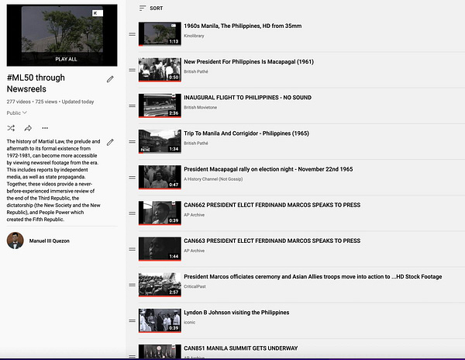Open title 'President Marcos officiates ceremony and Asian Allies'
465x360 pixels.
point(313,277)
